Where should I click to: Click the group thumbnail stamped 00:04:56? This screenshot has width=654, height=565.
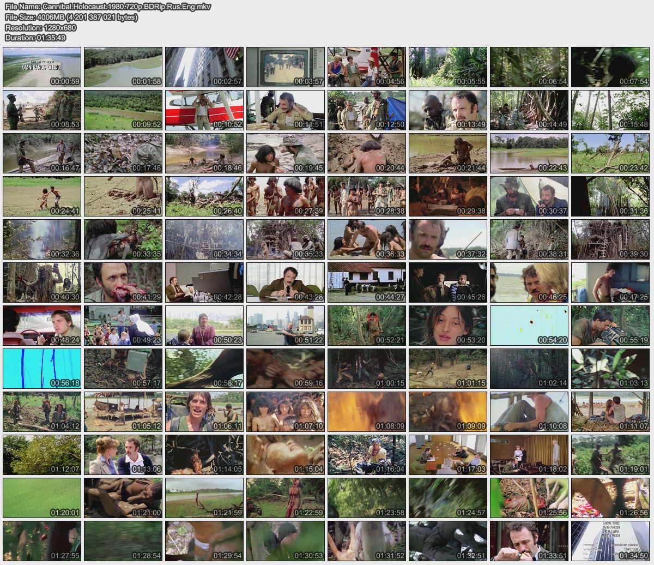tap(367, 67)
